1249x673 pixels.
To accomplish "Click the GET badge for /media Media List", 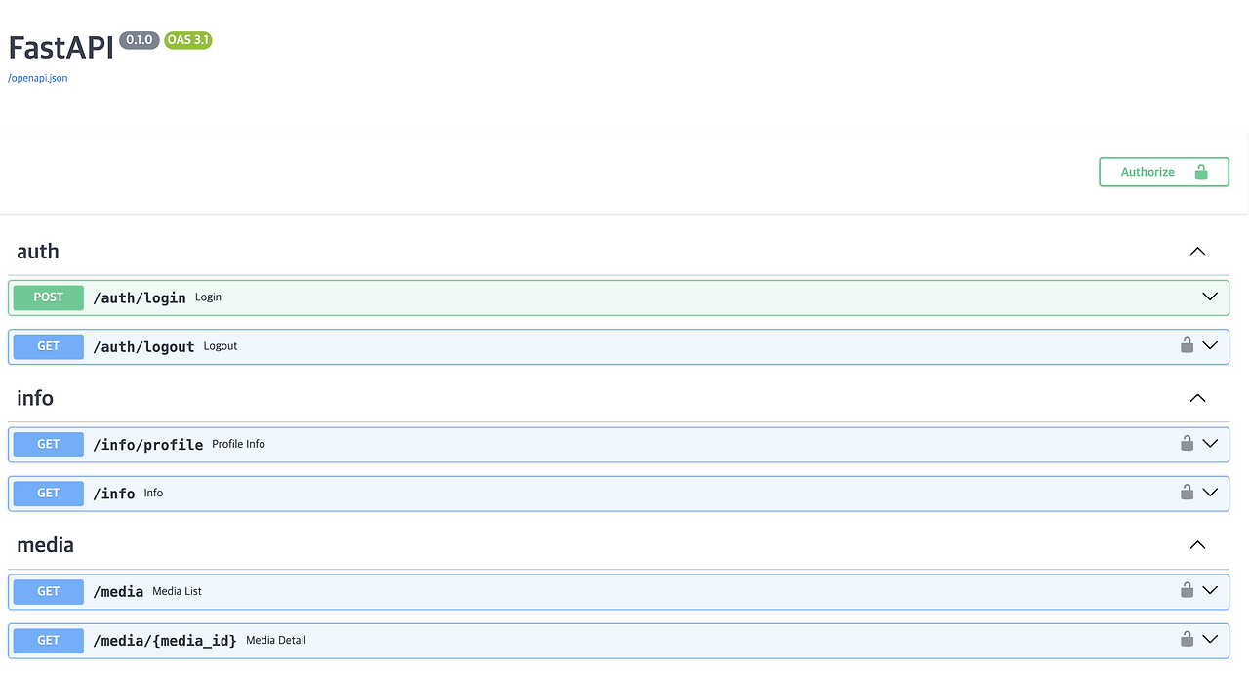I will tap(49, 591).
